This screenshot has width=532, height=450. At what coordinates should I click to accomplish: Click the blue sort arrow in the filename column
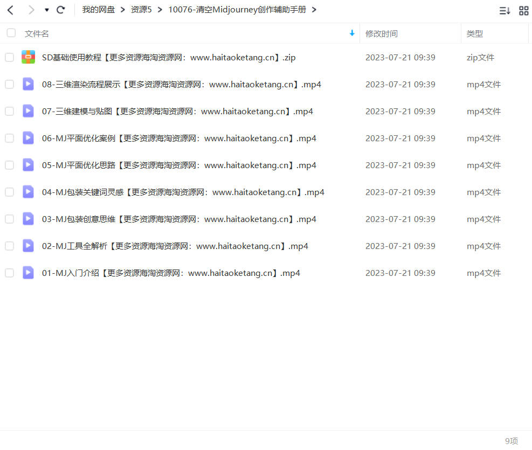click(352, 33)
